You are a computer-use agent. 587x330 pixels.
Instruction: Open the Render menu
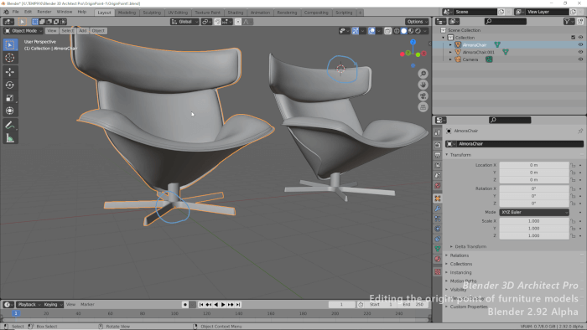coord(44,12)
